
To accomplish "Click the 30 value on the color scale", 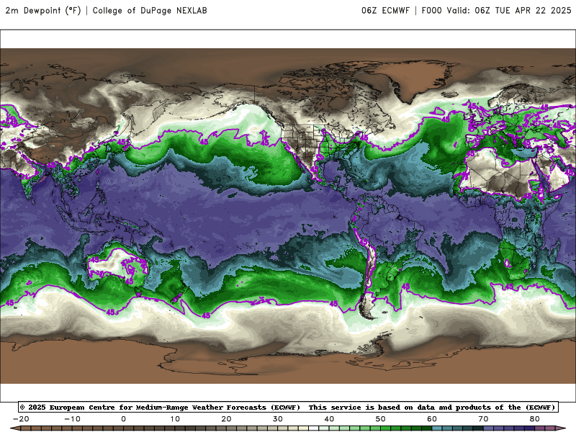I will [278, 419].
